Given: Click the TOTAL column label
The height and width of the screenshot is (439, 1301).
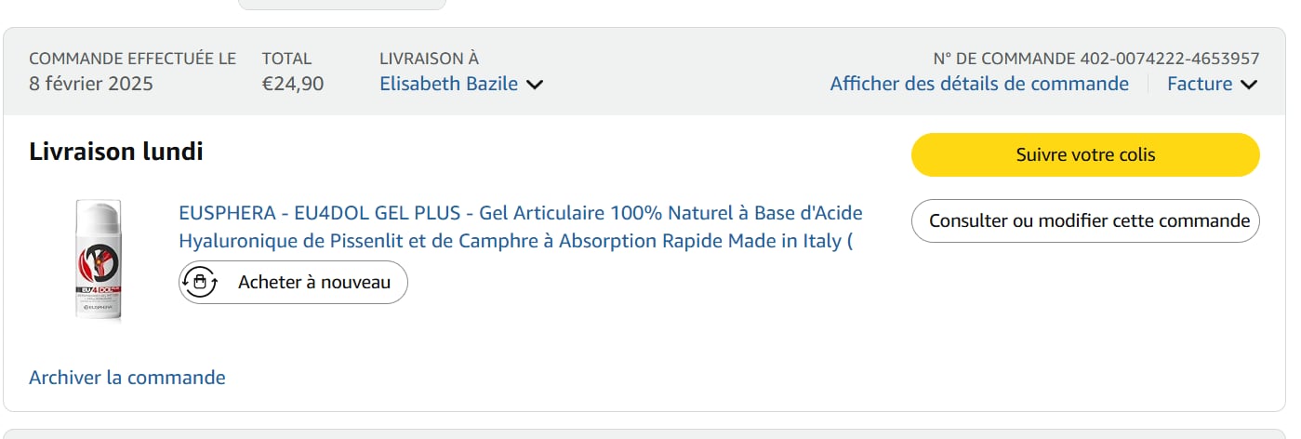Looking at the screenshot, I should (x=286, y=59).
